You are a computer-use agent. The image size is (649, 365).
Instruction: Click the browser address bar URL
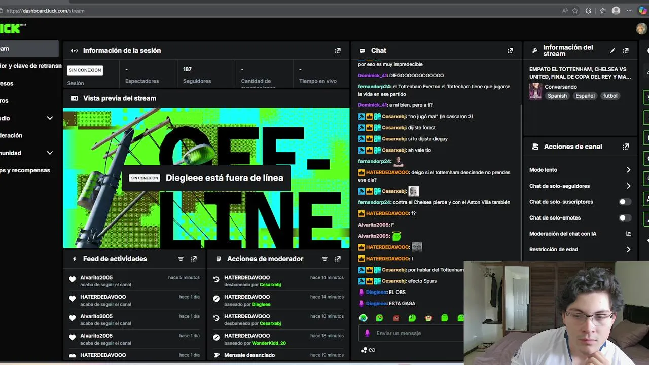click(45, 11)
